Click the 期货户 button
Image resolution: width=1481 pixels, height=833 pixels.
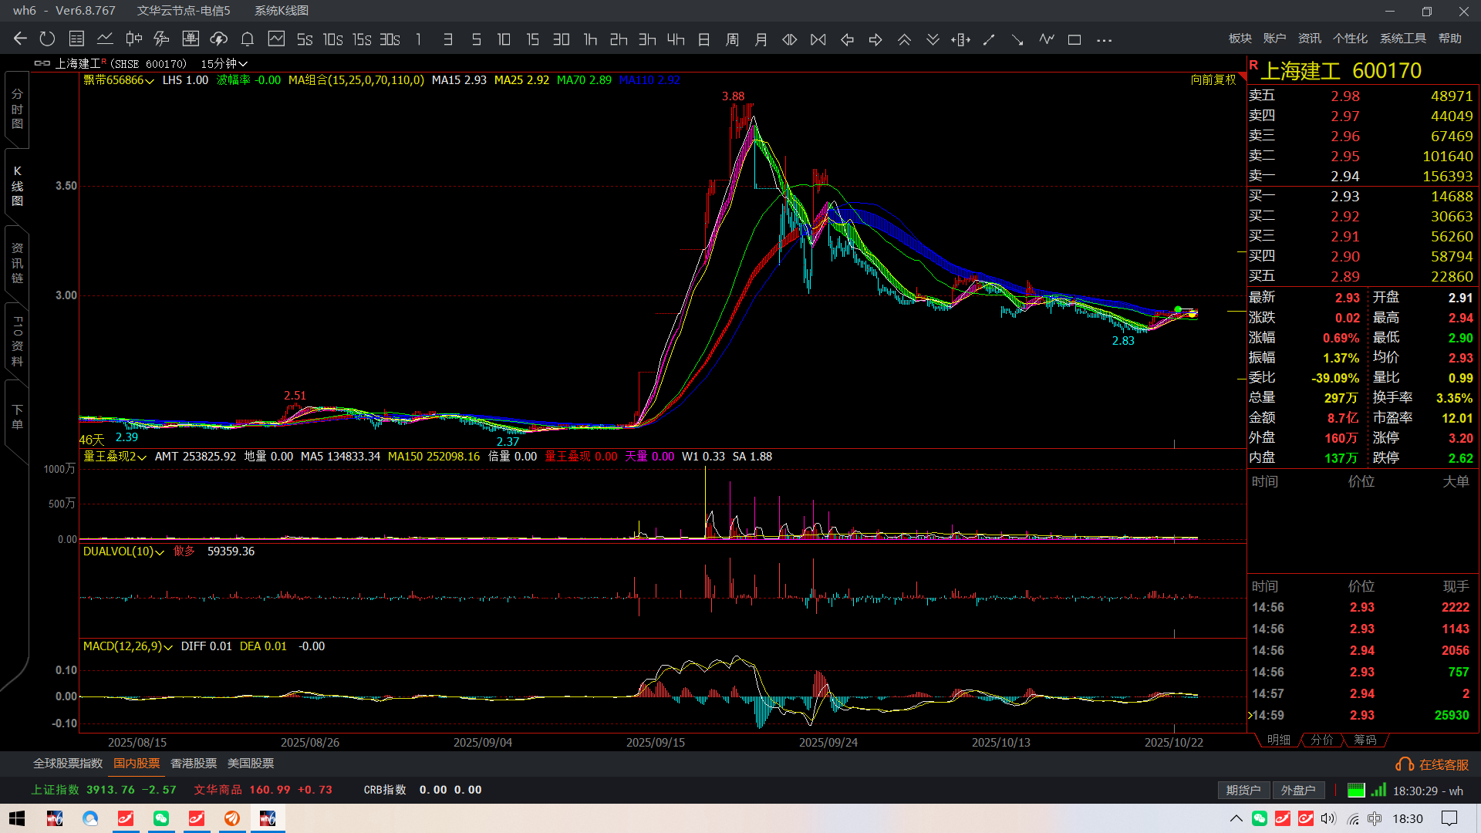(1243, 790)
